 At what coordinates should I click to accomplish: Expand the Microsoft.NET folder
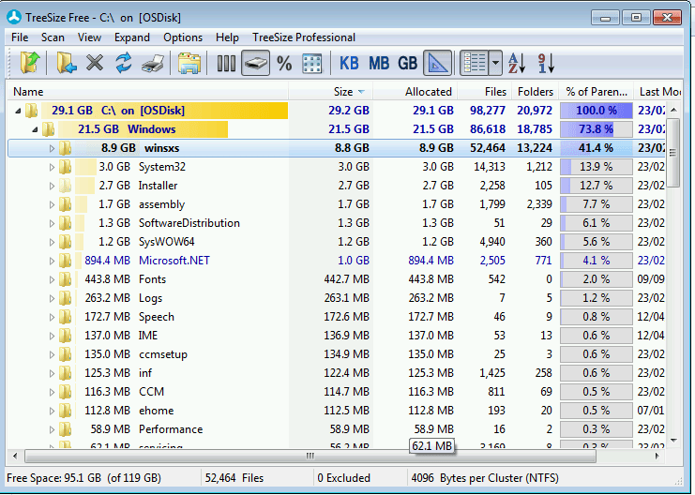[52, 261]
